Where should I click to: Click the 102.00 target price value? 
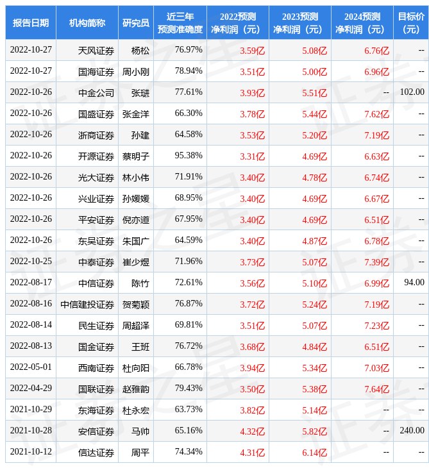click(412, 92)
